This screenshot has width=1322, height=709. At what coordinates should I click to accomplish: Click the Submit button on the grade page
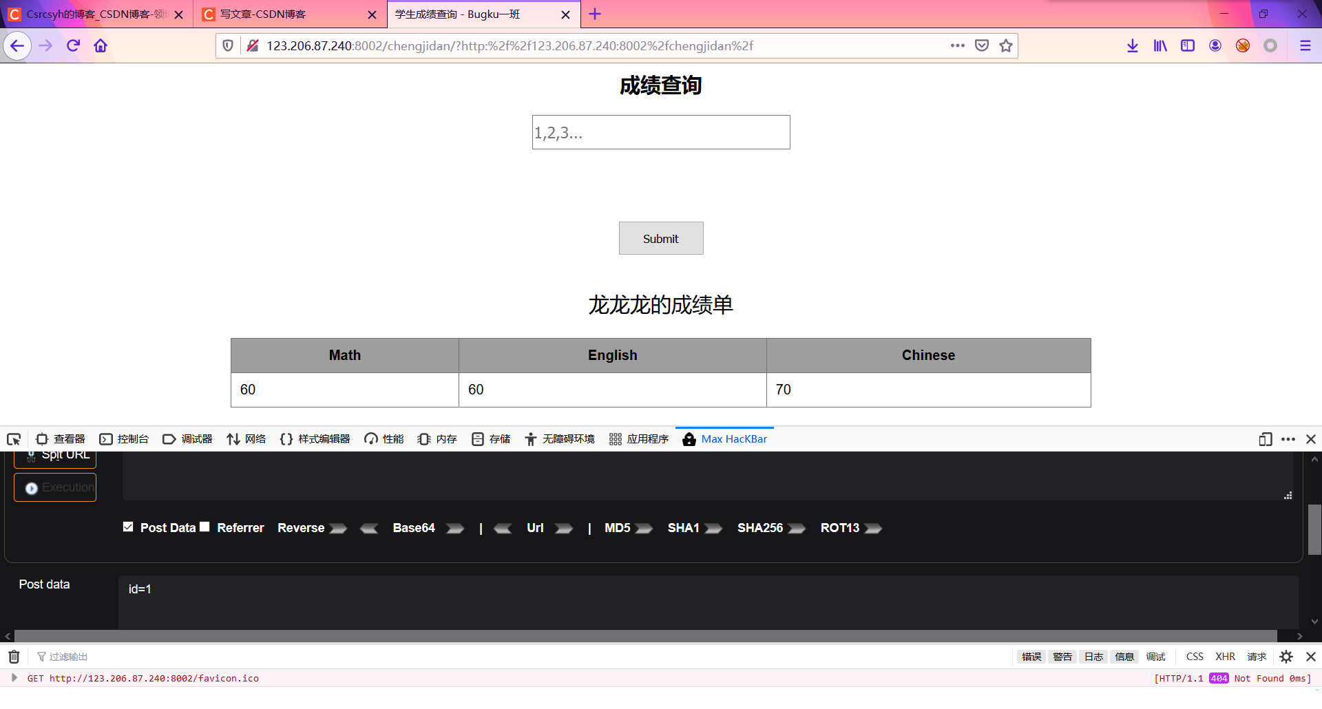tap(660, 238)
